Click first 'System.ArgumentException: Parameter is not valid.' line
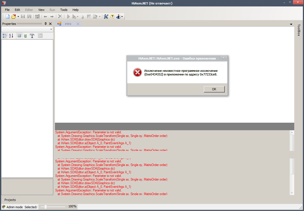 [x=88, y=132]
